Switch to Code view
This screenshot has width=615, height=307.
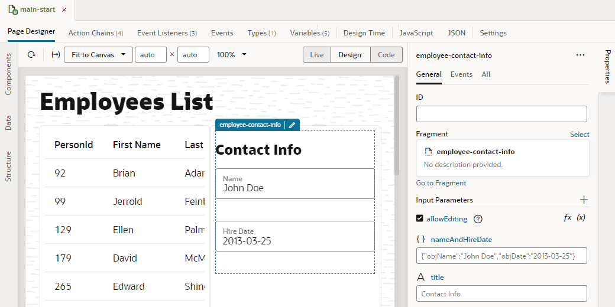pyautogui.click(x=386, y=55)
